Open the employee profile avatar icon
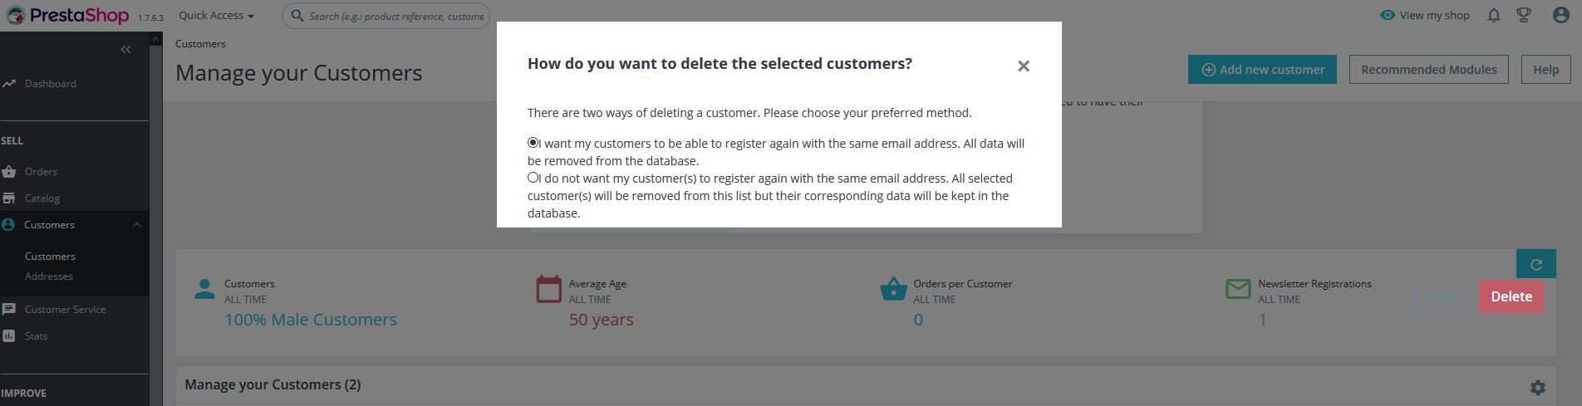Screen dimensions: 1582x406 click(x=1560, y=15)
